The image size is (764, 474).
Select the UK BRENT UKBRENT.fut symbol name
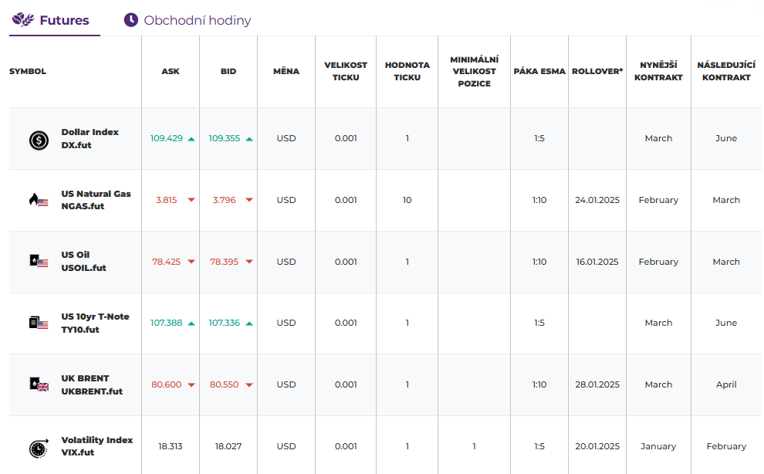click(x=92, y=384)
